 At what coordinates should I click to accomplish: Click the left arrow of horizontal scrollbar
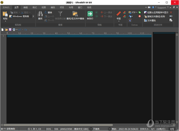[2, 125]
